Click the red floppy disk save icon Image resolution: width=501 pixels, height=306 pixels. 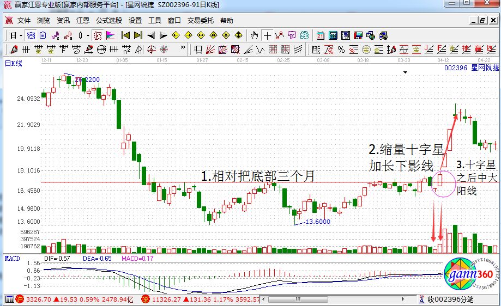(358, 35)
